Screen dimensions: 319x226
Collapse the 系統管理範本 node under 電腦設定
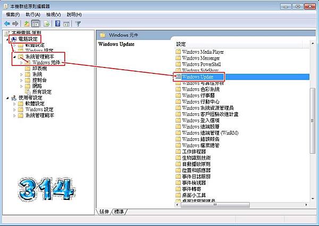pos(14,57)
